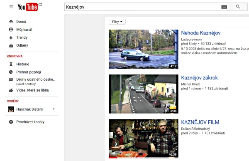This screenshot has height=161, width=249.
Task: Open Odběry in sidebar
Action: click(22, 45)
